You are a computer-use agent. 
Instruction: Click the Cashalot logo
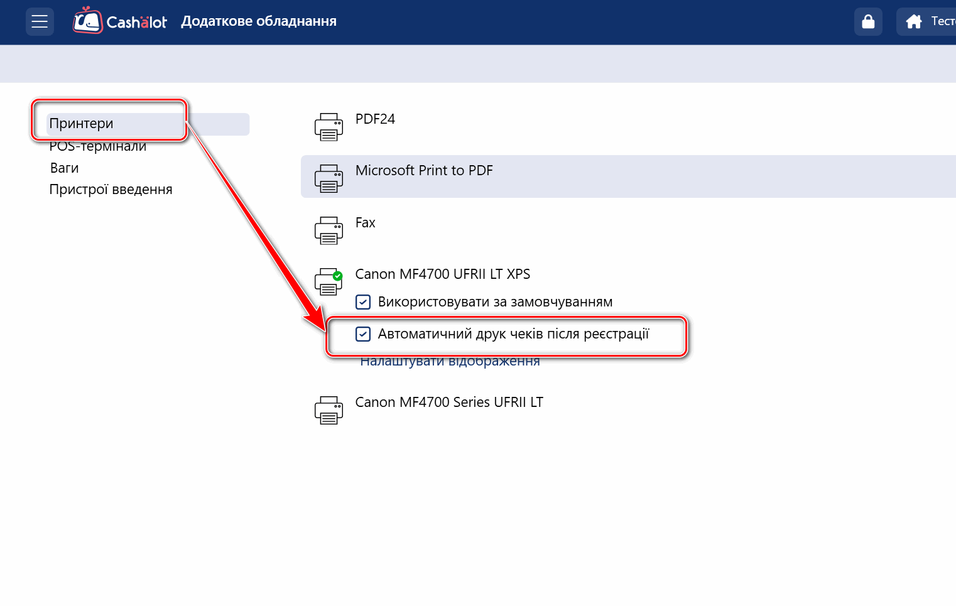pyautogui.click(x=120, y=21)
